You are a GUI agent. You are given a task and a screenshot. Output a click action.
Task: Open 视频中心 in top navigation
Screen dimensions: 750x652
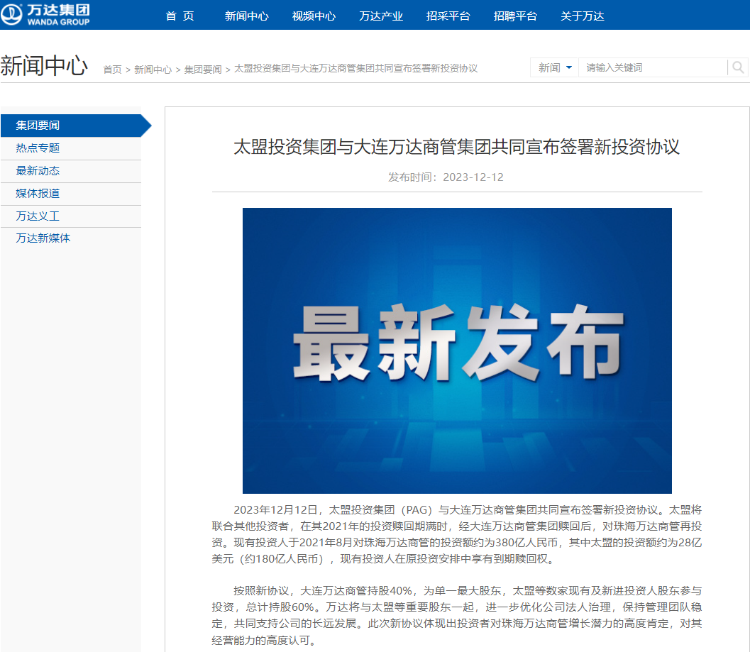314,16
